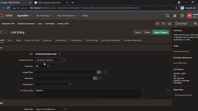
Task: Open the Incognito profile indicator
Action: (x=188, y=8)
